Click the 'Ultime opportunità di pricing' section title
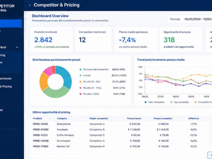Viewport: 212px width, 159px height. coord(51,112)
